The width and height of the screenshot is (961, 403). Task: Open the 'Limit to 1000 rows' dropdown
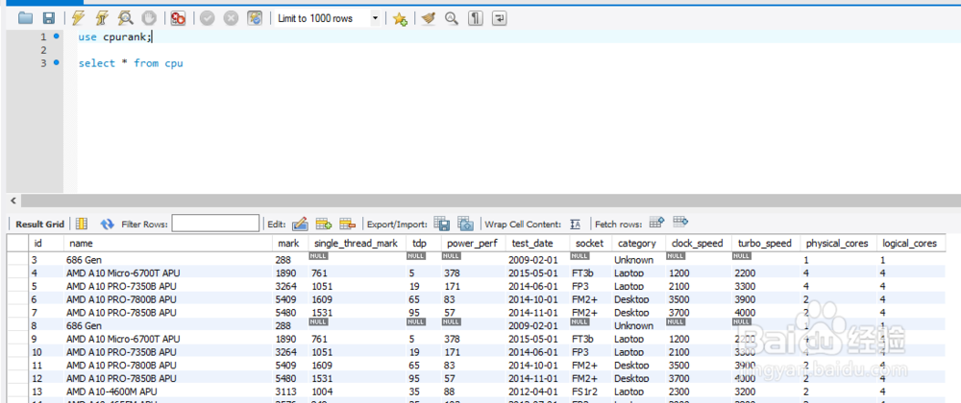coord(327,18)
